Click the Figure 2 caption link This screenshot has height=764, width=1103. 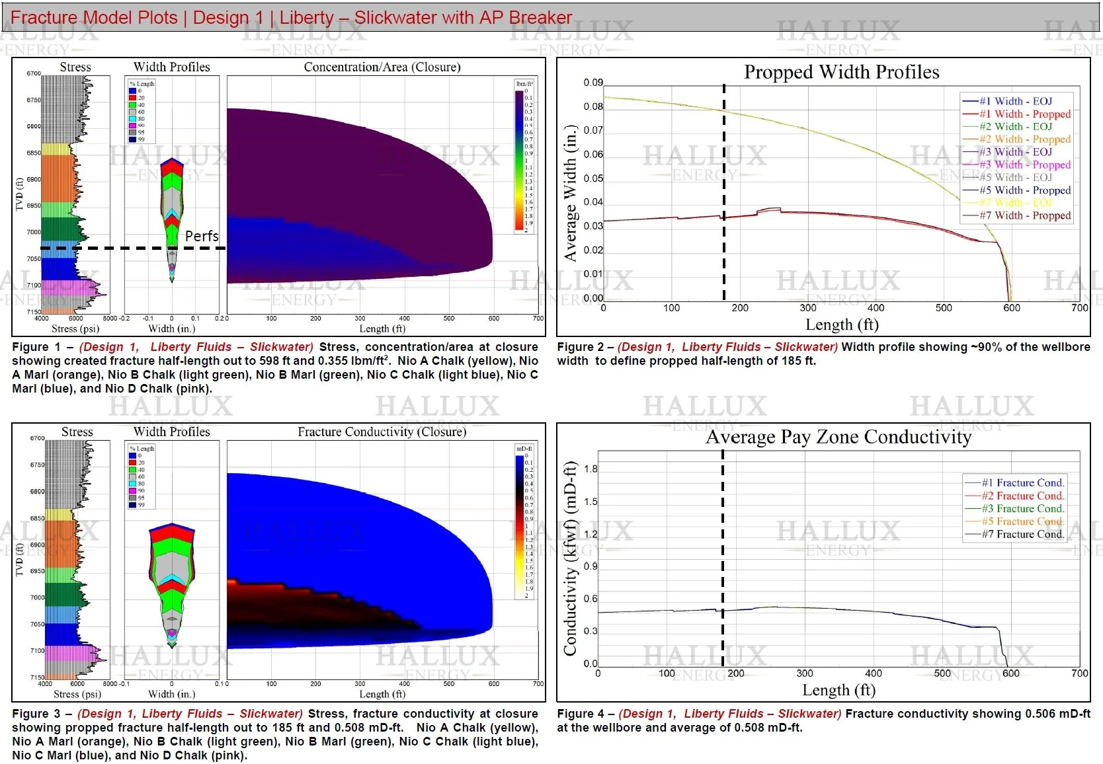[725, 346]
